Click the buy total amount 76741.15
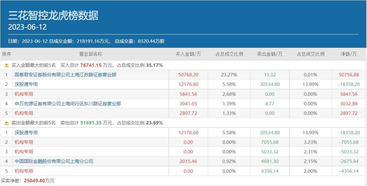367x186 pixels. click(x=91, y=65)
